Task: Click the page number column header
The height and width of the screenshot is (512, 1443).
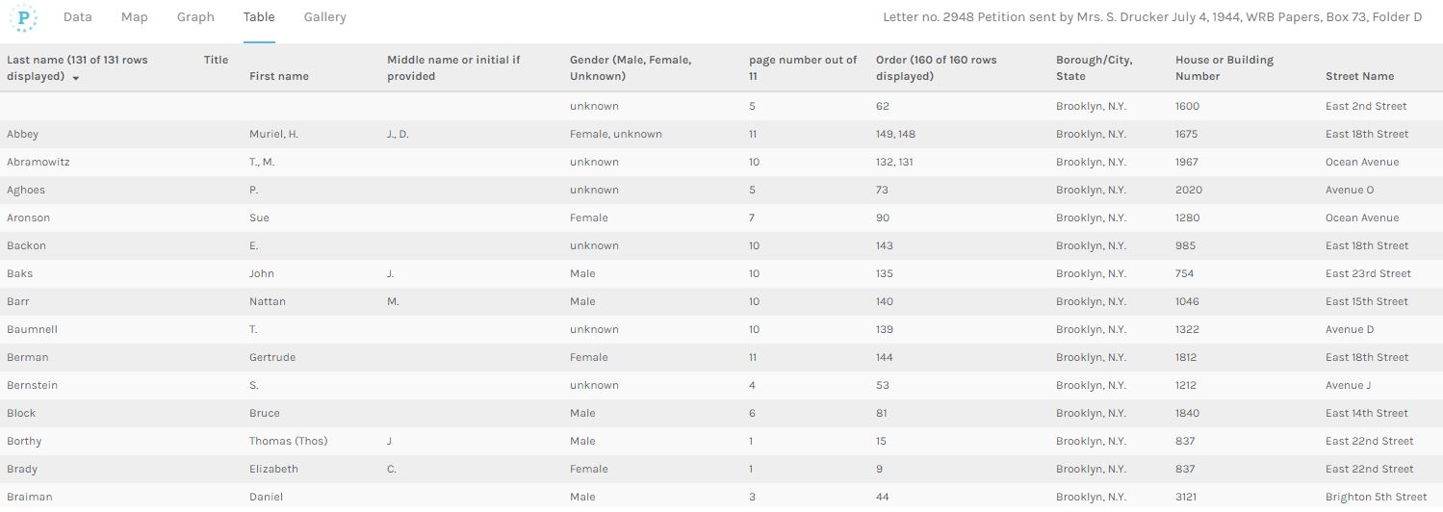Action: 803,67
